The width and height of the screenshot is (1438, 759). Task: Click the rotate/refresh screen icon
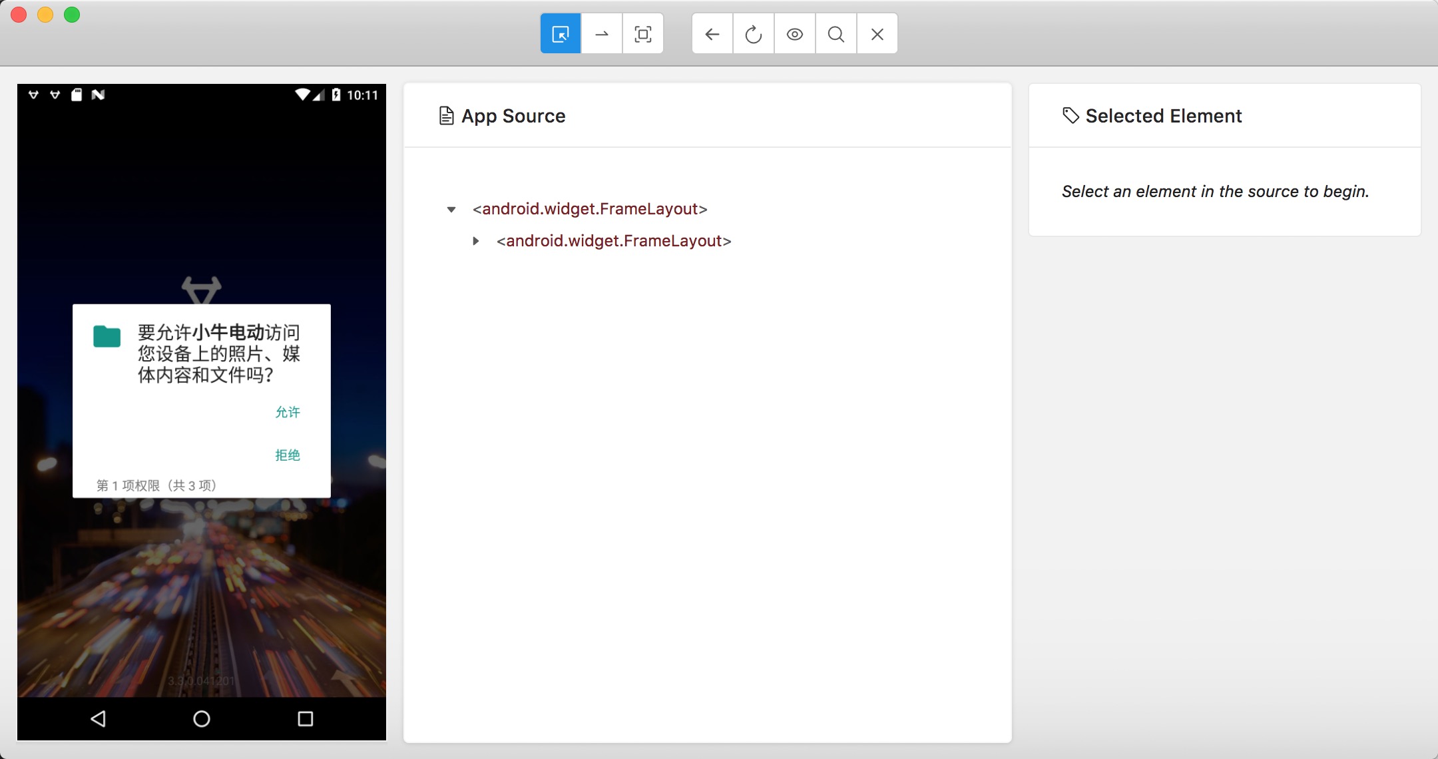[752, 34]
